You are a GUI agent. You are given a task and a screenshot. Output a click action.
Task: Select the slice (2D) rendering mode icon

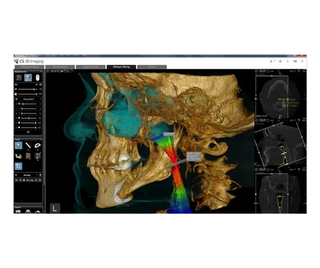click(x=19, y=78)
